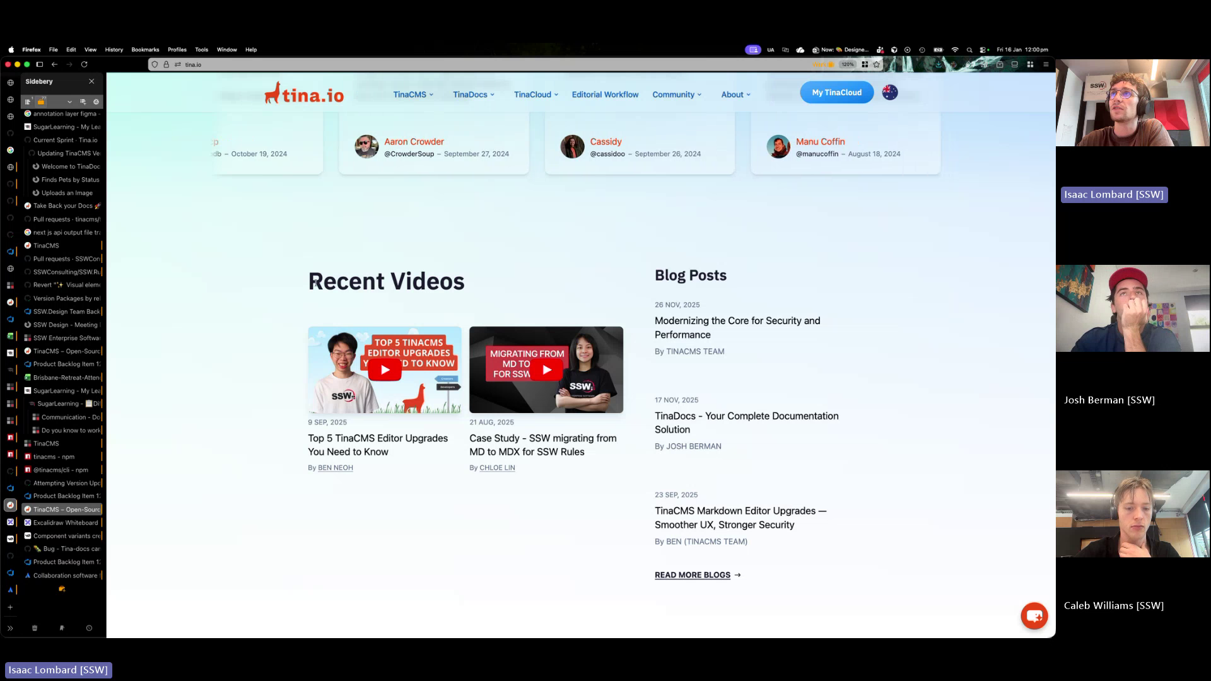The image size is (1211, 681).
Task: Open the Firefox hamburger menu
Action: point(1046,64)
